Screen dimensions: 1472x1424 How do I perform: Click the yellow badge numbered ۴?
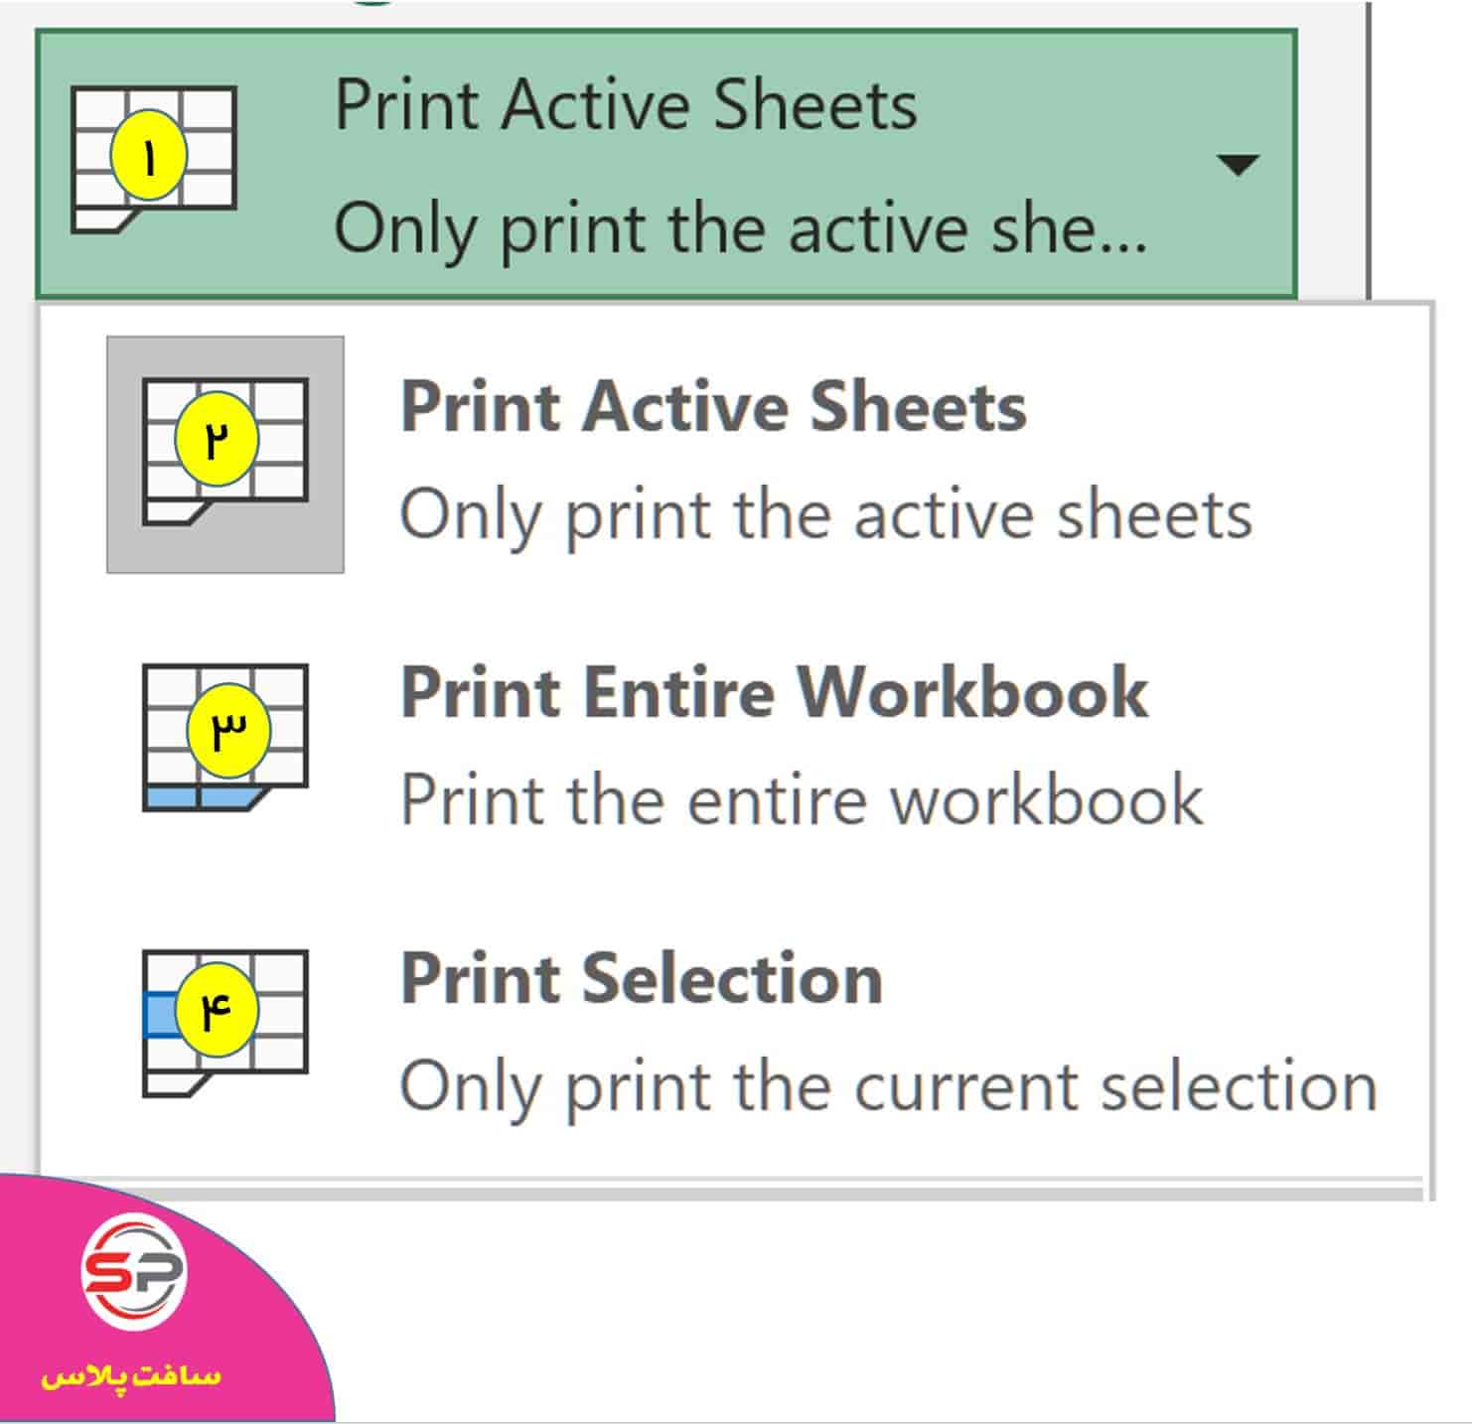[x=217, y=1011]
